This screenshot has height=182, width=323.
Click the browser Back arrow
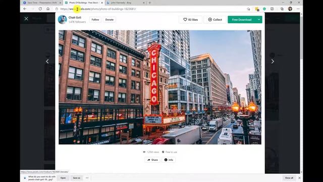click(25, 9)
